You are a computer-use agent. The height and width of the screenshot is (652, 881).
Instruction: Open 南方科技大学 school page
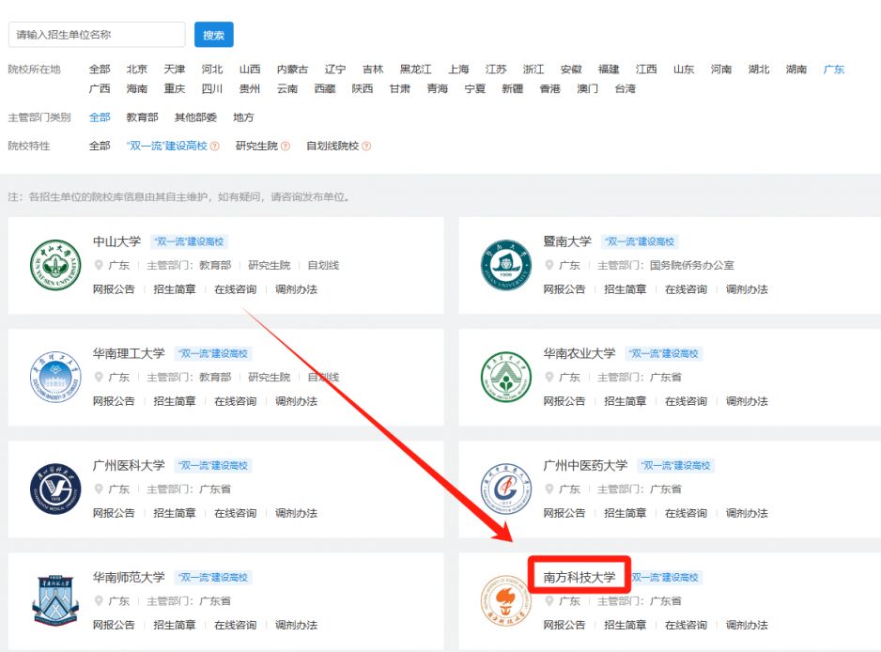pos(580,577)
